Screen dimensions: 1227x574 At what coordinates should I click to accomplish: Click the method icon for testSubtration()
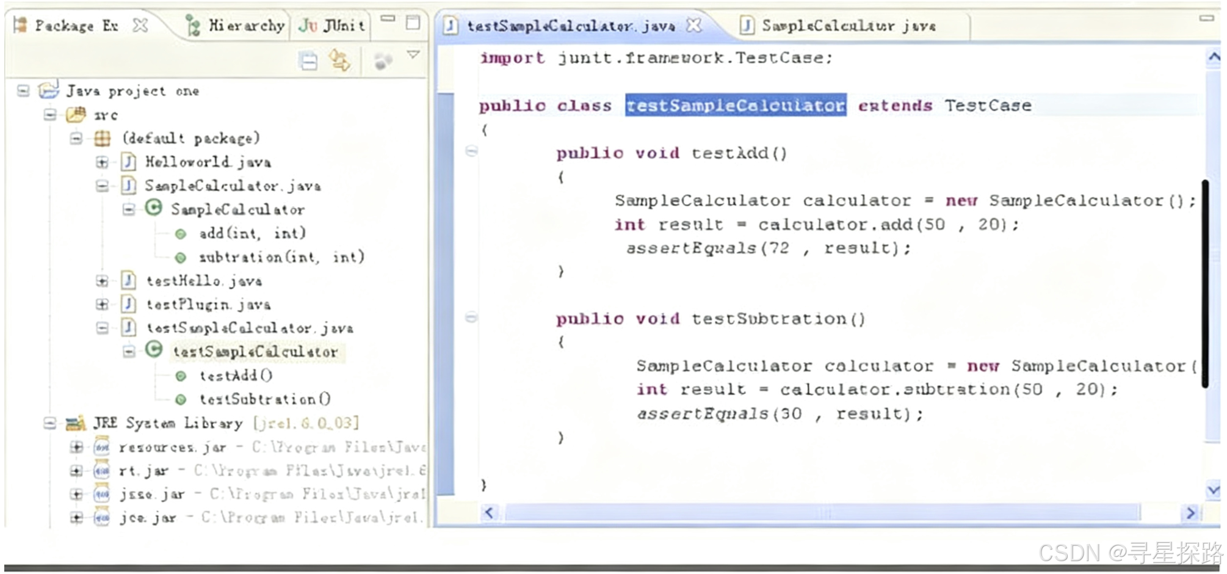coord(181,400)
